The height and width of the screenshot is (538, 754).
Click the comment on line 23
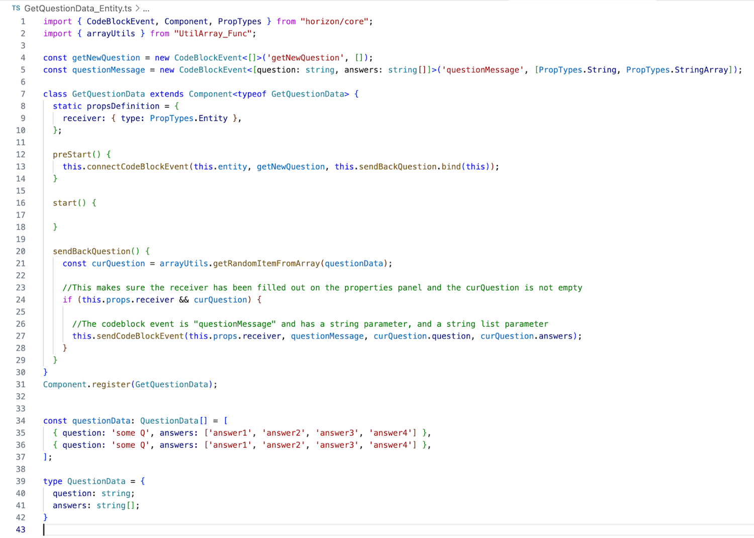pyautogui.click(x=322, y=287)
